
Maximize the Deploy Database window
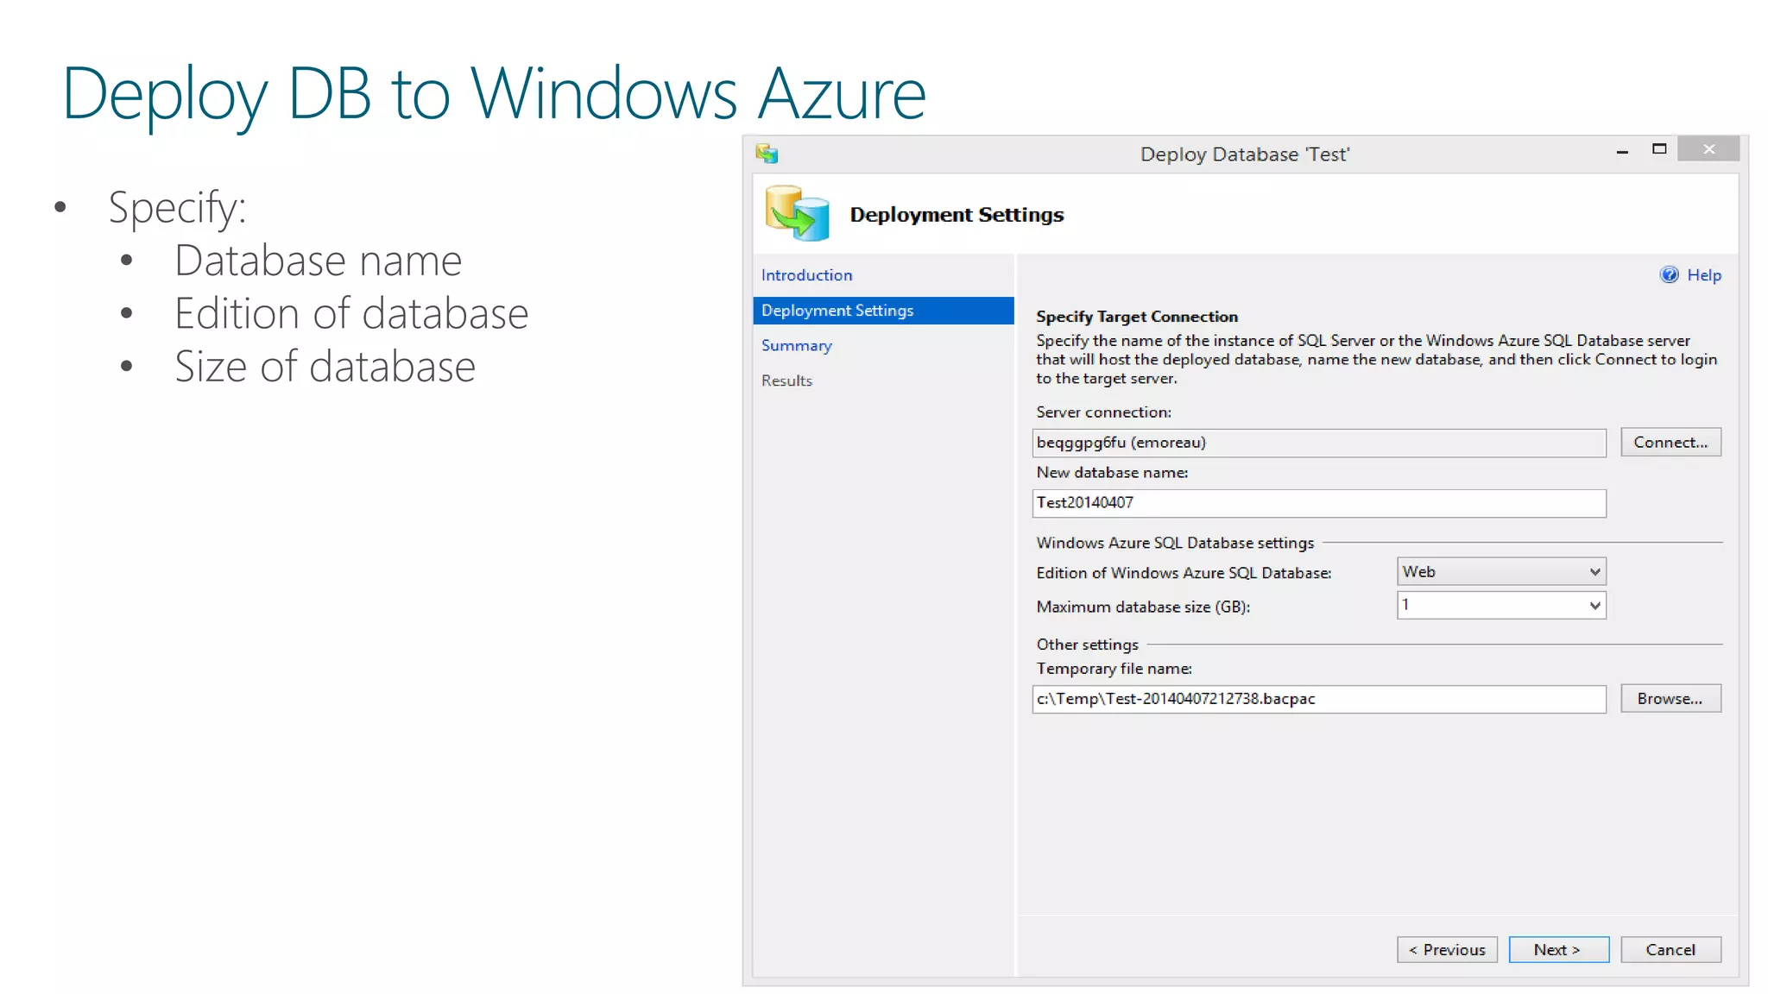(x=1659, y=149)
